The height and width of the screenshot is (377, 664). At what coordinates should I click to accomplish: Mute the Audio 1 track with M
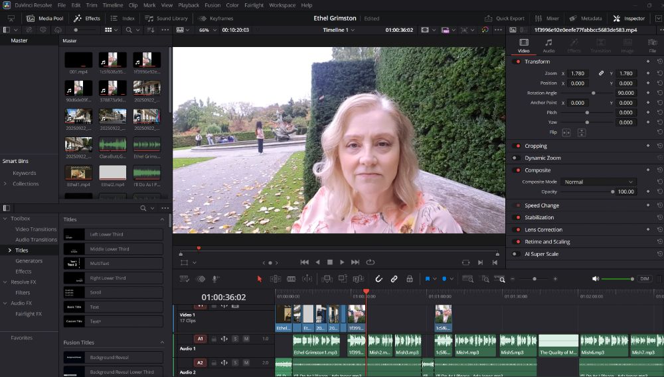pos(246,339)
